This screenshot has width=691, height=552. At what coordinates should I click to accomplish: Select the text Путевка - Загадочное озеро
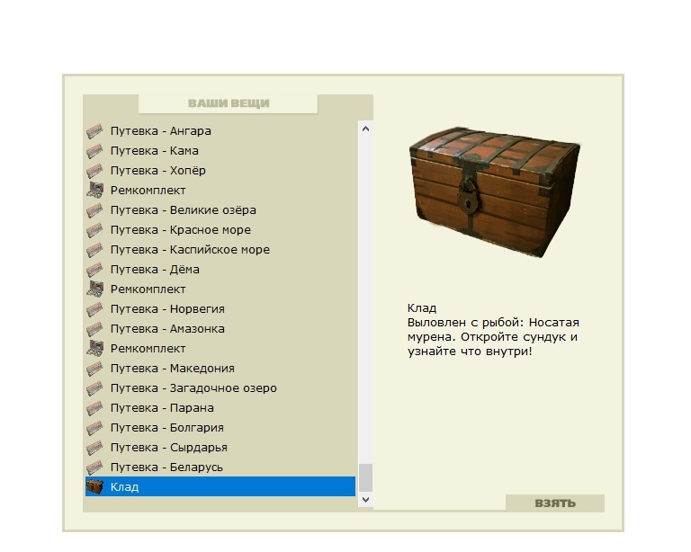coord(193,388)
